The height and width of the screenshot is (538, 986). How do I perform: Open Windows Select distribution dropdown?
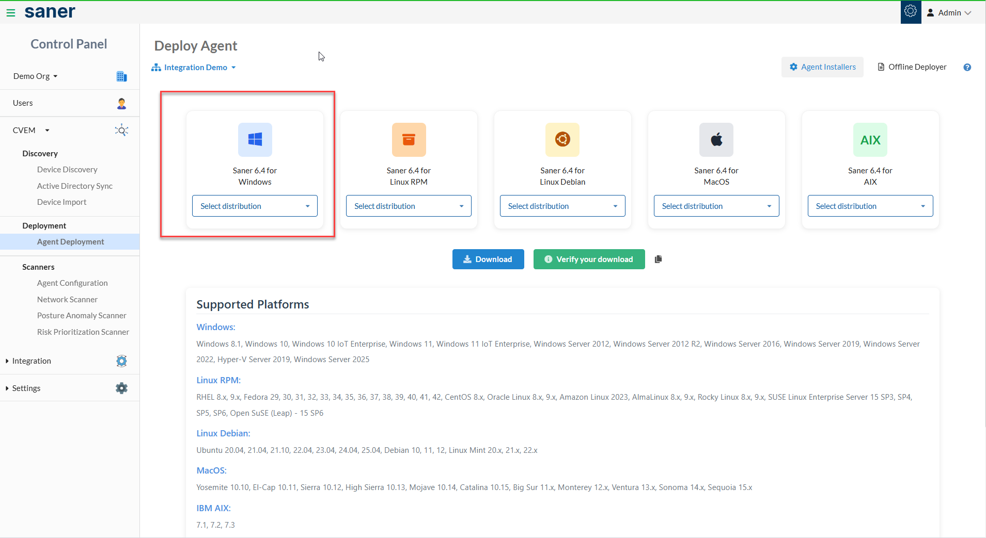(x=255, y=206)
